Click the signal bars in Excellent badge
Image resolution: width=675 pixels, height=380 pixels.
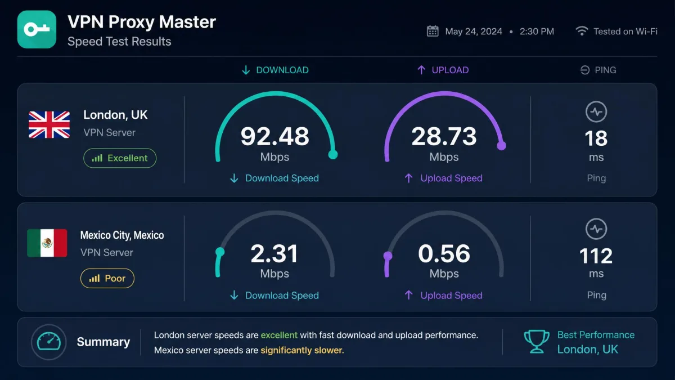coord(97,158)
